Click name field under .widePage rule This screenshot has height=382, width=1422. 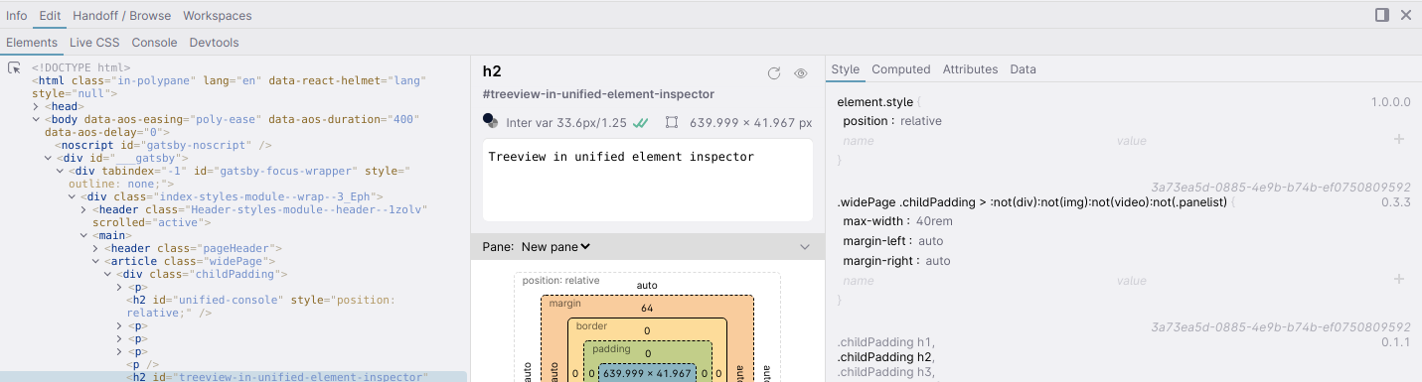(859, 281)
